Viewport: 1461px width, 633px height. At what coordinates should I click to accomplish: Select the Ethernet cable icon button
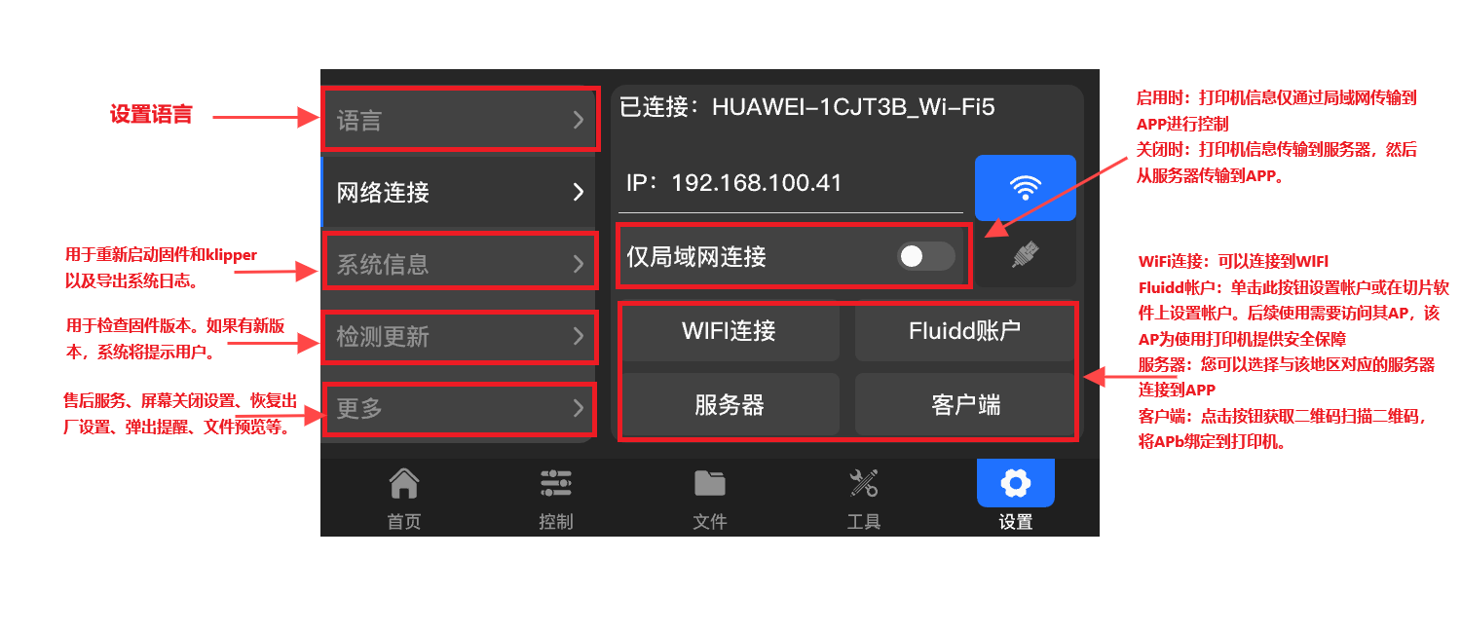1026,256
